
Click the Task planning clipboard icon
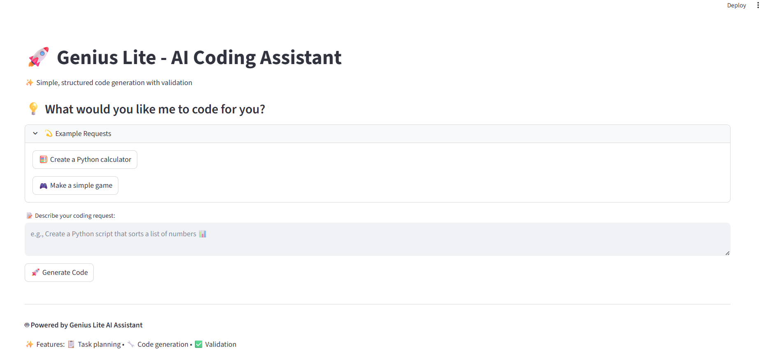71,344
